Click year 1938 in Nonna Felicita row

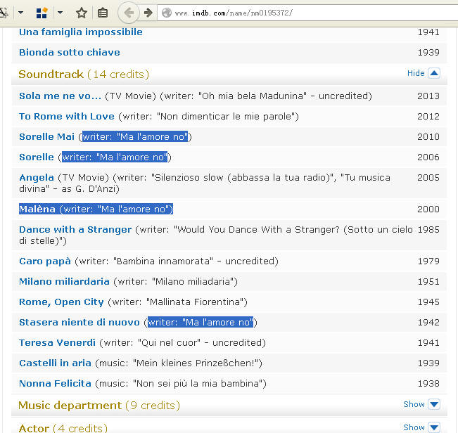click(428, 383)
